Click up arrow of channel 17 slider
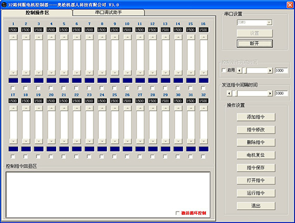295x223 pixels. (x=13, y=108)
